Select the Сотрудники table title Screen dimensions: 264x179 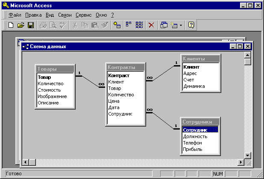[200, 122]
